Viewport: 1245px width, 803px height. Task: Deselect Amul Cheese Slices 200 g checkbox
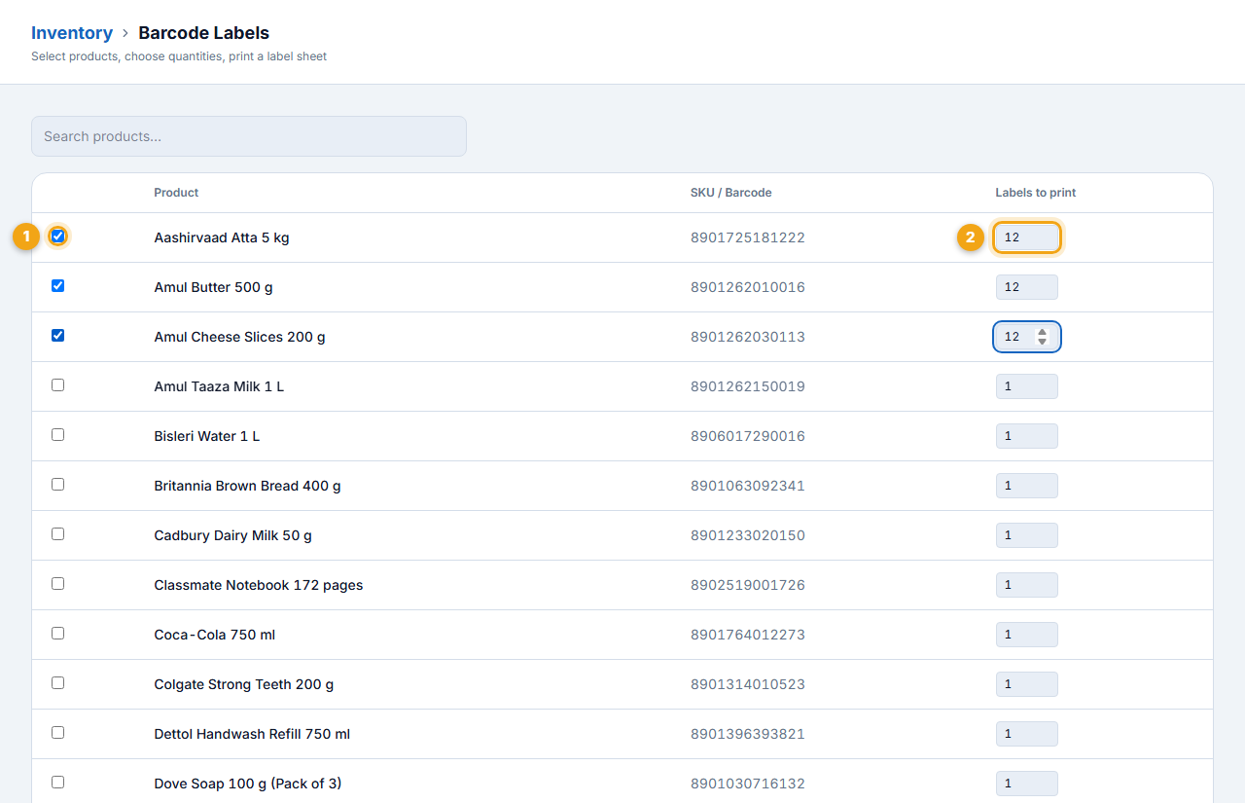(x=57, y=336)
